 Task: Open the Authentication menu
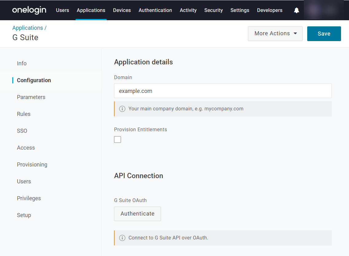155,10
